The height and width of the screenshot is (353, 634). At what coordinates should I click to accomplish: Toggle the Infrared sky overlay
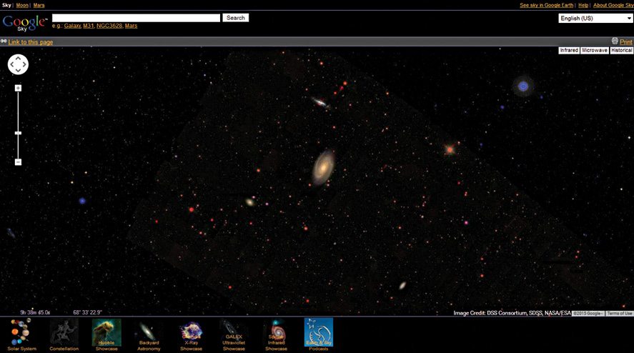click(569, 51)
